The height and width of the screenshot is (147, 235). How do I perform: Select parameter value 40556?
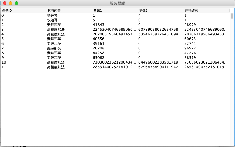(98, 39)
